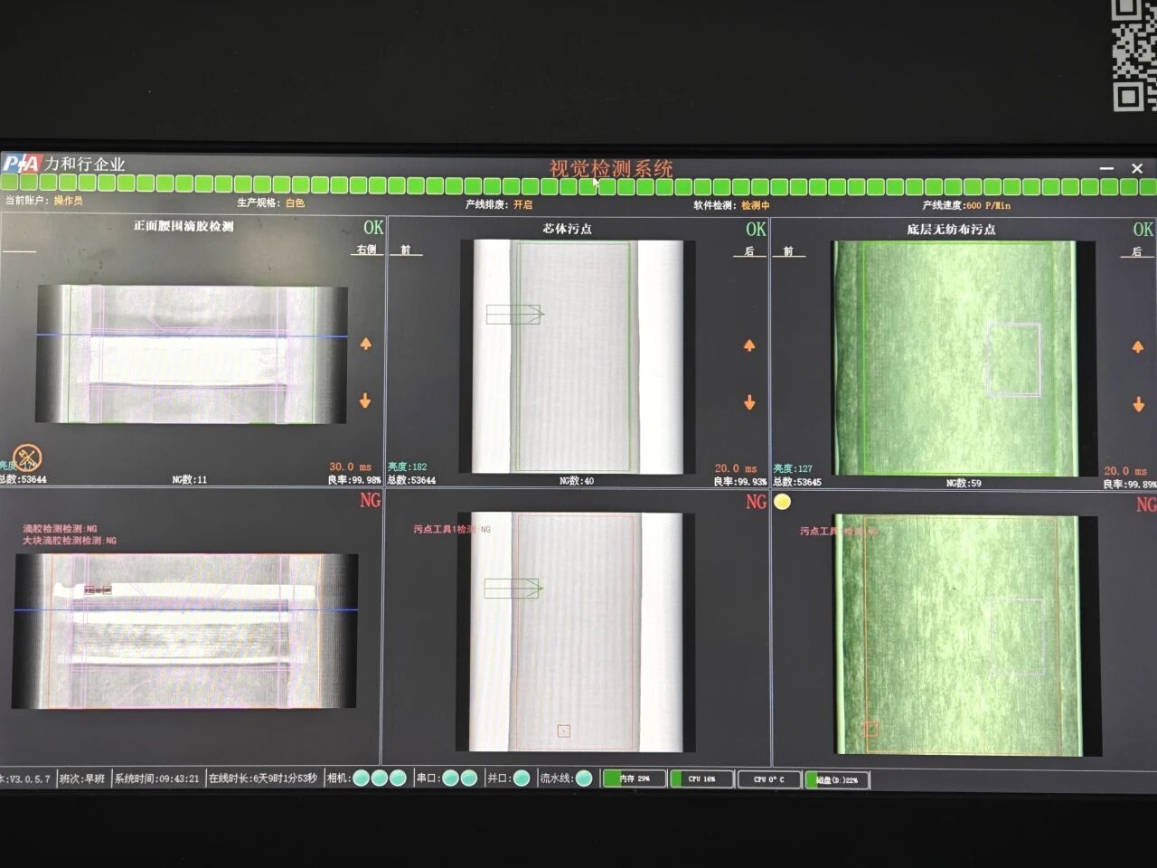Screen dimensions: 1157x868
Task: Click the 产线排废 setting 开启
Action: click(522, 204)
